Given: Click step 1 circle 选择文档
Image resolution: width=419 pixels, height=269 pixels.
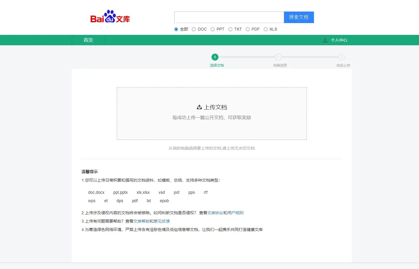Looking at the screenshot, I should [215, 57].
